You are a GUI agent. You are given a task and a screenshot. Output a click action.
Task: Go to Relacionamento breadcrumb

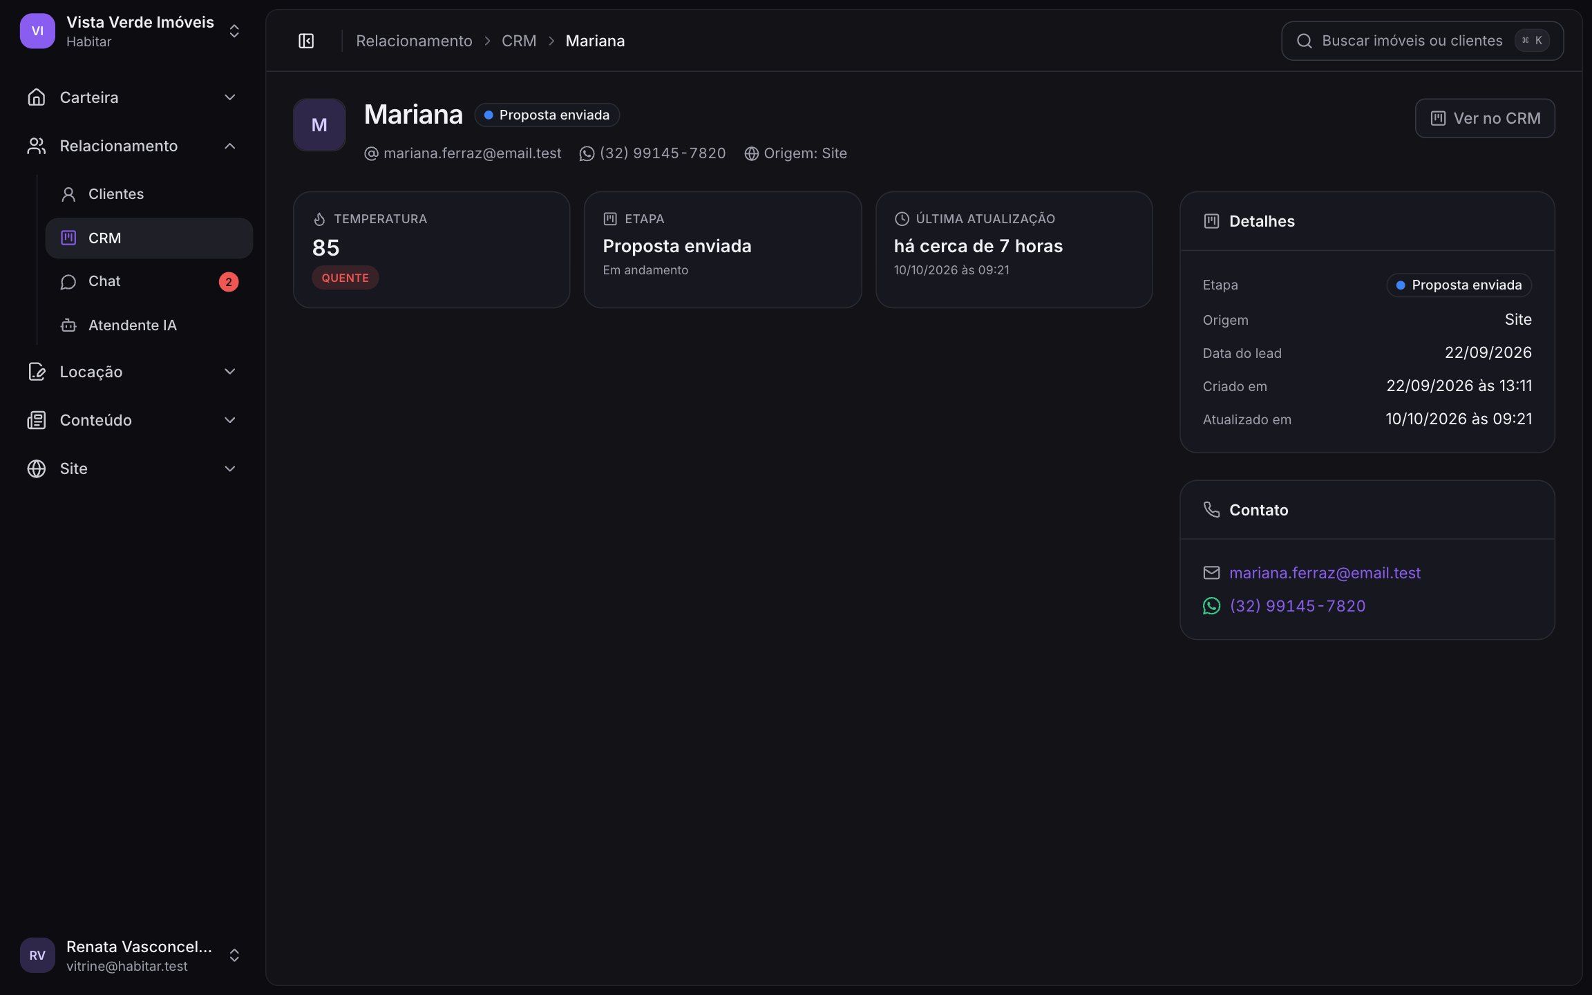414,41
